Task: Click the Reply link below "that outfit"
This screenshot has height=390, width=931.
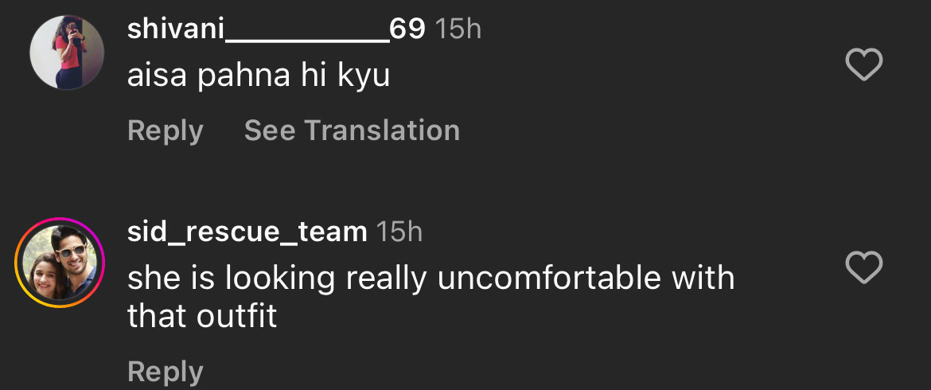Action: click(x=166, y=371)
